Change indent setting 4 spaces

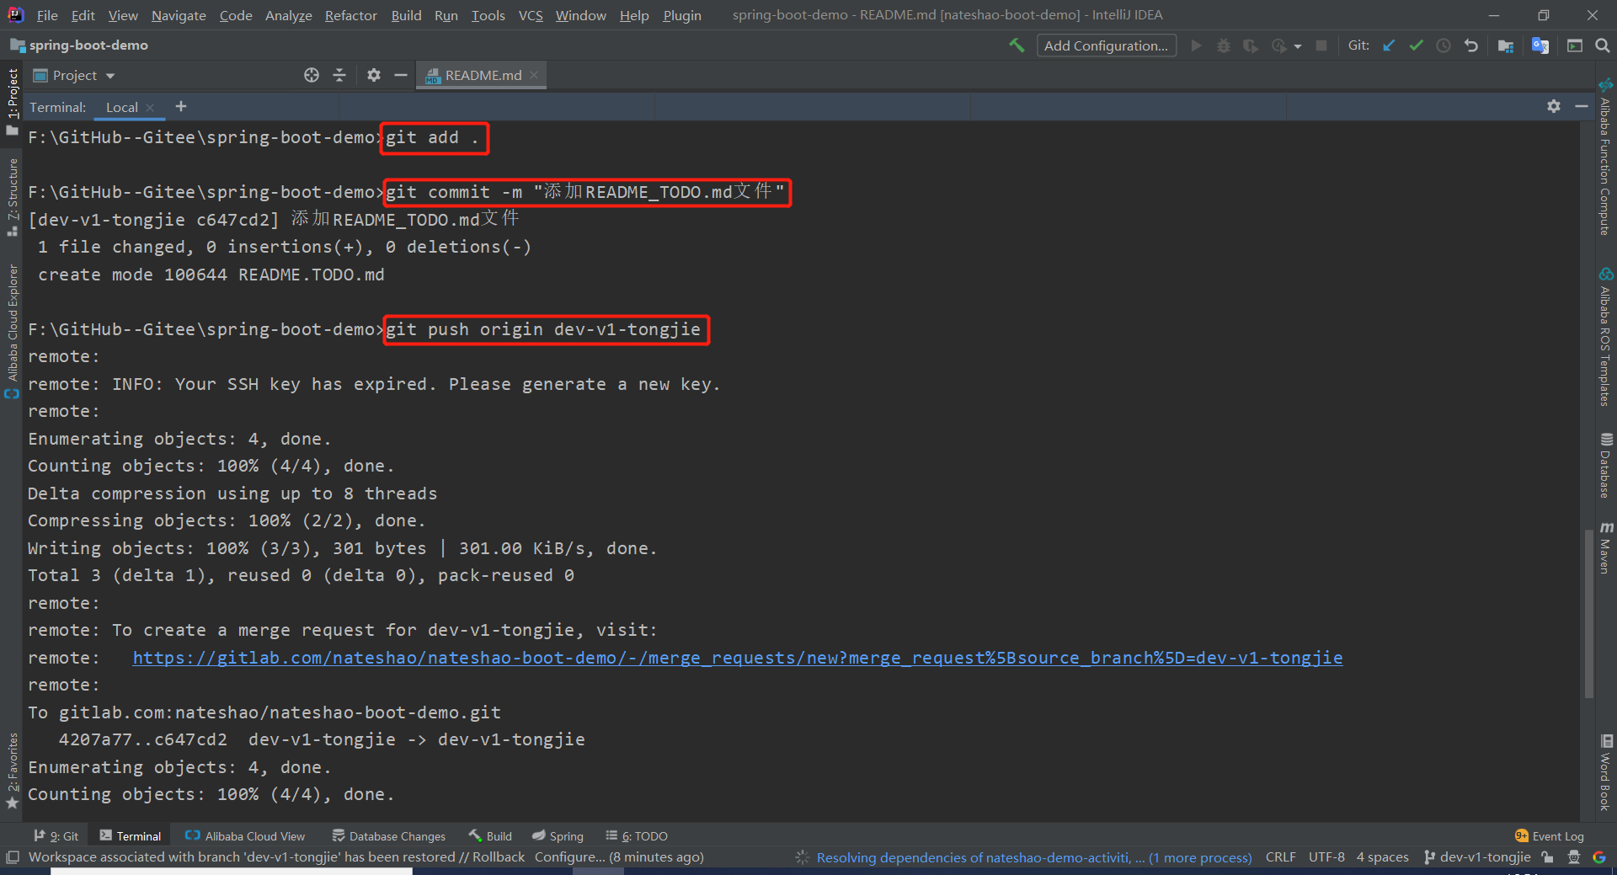point(1382,857)
